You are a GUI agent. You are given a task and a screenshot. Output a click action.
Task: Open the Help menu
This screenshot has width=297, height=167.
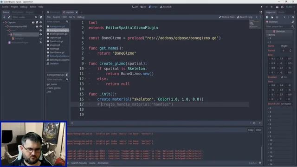[41, 7]
